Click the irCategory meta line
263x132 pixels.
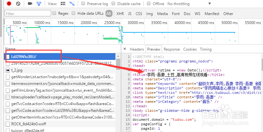[176, 102]
